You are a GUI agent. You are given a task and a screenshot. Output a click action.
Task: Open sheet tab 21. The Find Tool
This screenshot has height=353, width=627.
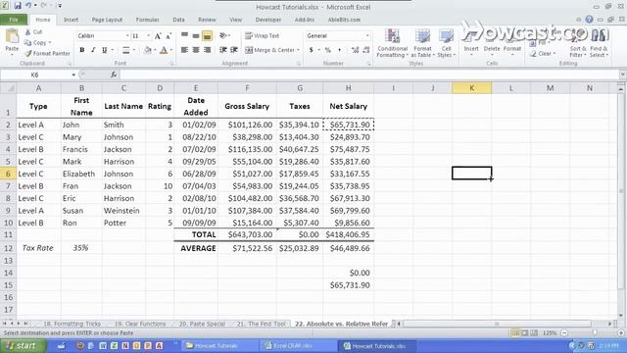click(x=262, y=324)
